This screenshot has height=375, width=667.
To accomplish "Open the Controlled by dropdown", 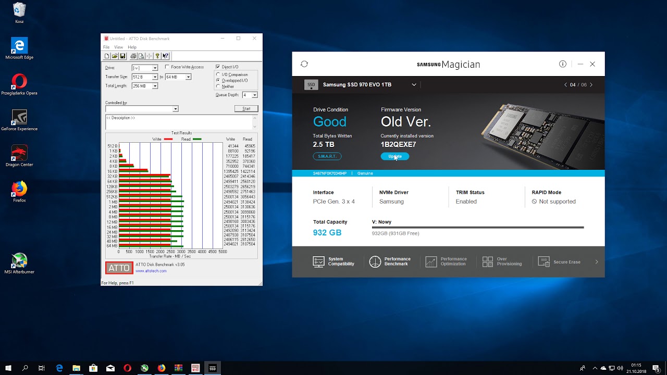I will tap(175, 109).
